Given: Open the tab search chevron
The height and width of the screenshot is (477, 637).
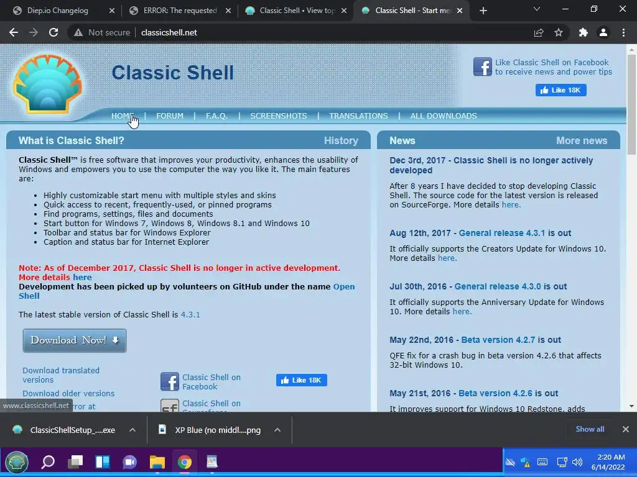Looking at the screenshot, I should click(x=537, y=9).
